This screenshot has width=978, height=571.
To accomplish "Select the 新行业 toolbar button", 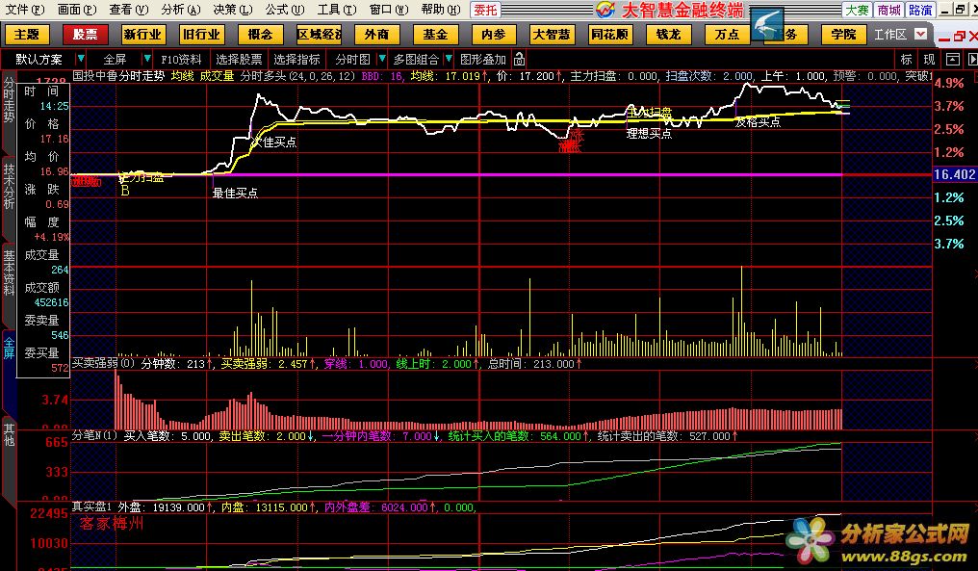I will pyautogui.click(x=142, y=35).
